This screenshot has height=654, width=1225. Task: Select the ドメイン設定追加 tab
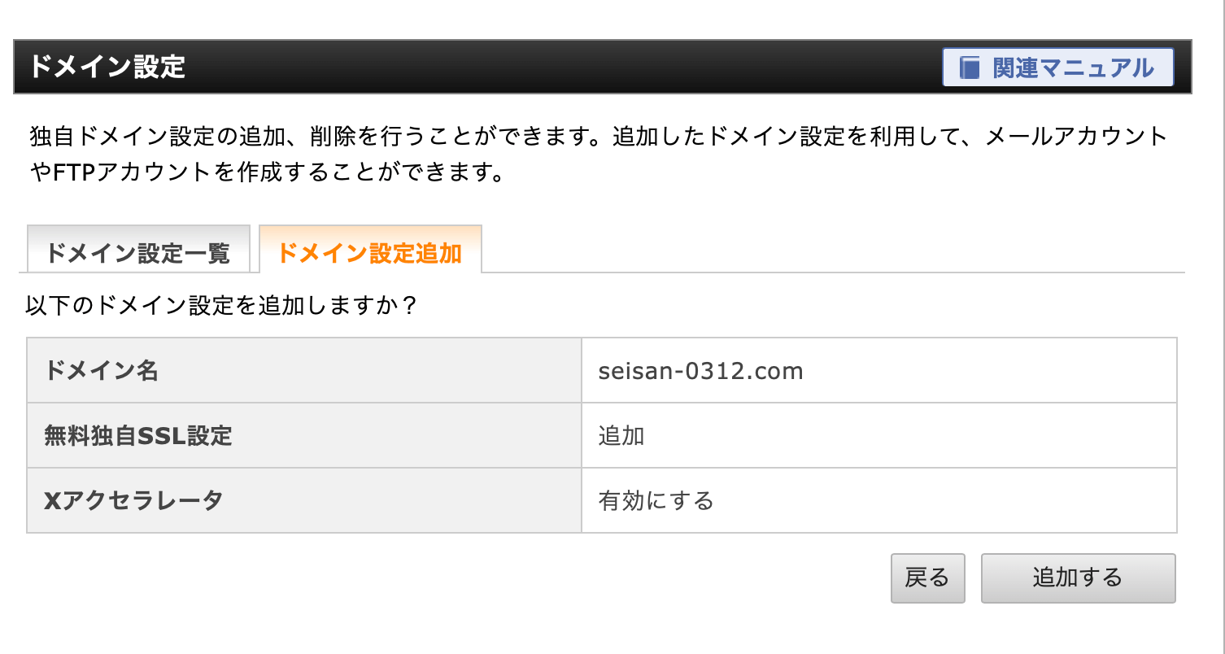(x=370, y=253)
